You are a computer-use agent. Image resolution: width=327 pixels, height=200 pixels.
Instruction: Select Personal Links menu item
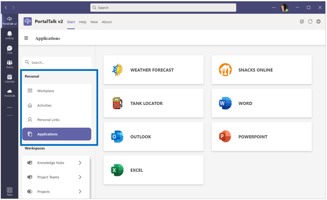coord(57,120)
